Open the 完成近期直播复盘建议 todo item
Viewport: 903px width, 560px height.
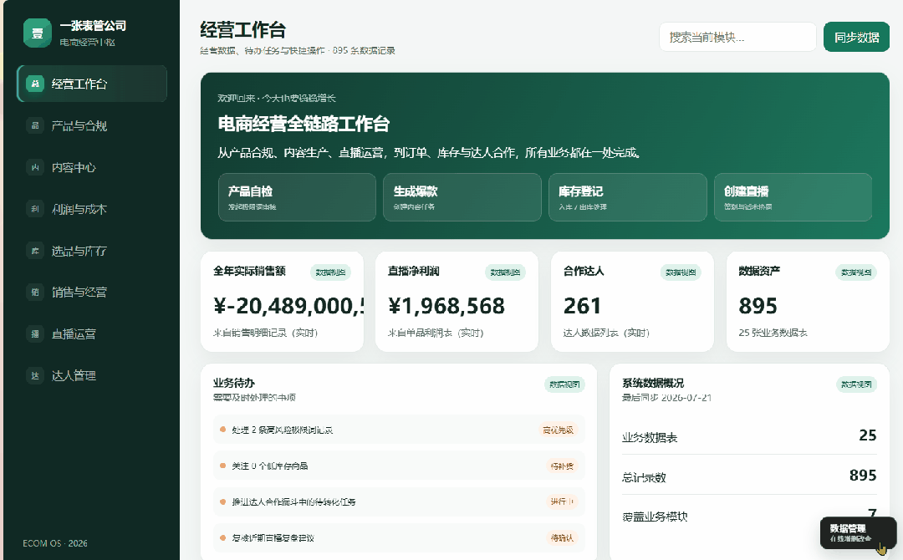click(399, 538)
